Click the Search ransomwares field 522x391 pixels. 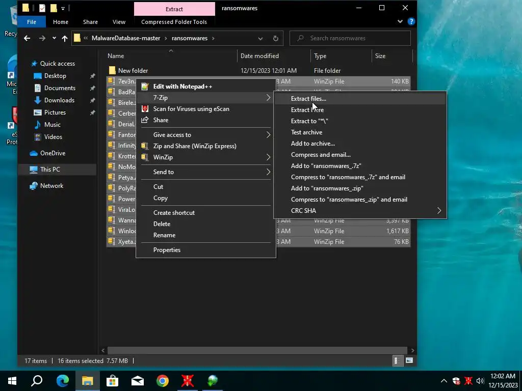click(350, 38)
